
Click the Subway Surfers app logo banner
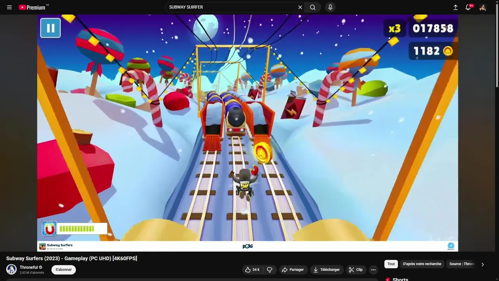pos(56,246)
